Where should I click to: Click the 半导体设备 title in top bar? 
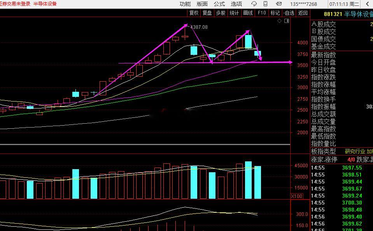coord(45,3)
